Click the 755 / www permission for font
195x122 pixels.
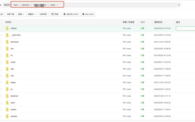[127, 49]
